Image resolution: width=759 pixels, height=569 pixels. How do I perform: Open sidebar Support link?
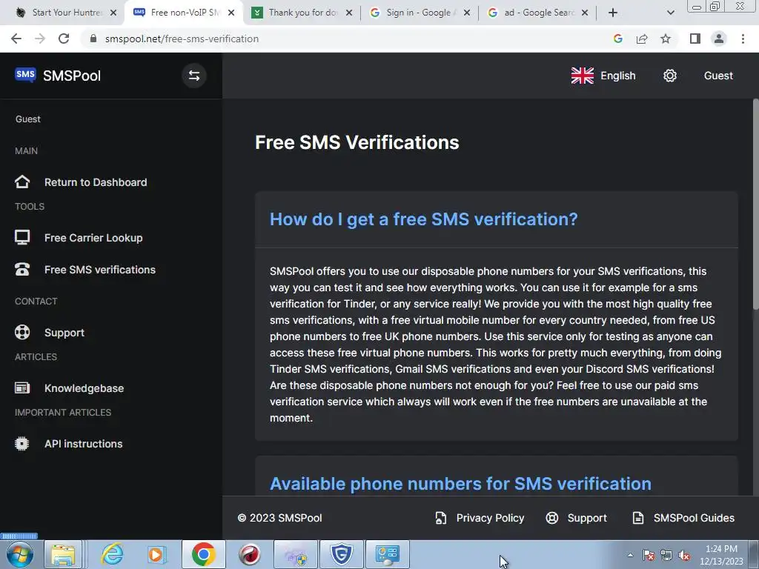point(64,333)
